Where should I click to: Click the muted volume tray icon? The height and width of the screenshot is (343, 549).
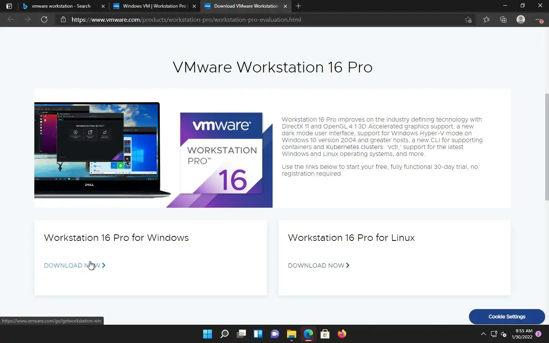[x=504, y=334]
